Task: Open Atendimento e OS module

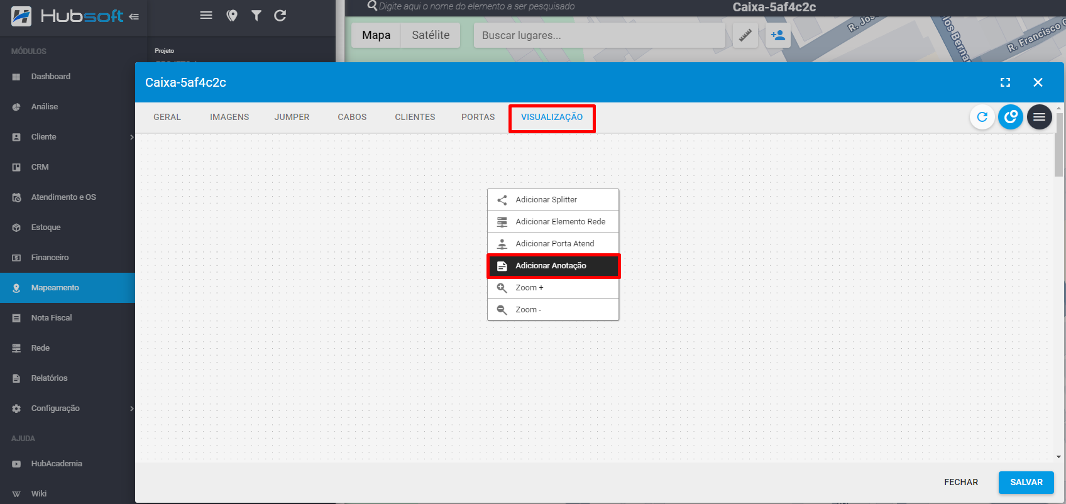Action: (x=67, y=197)
